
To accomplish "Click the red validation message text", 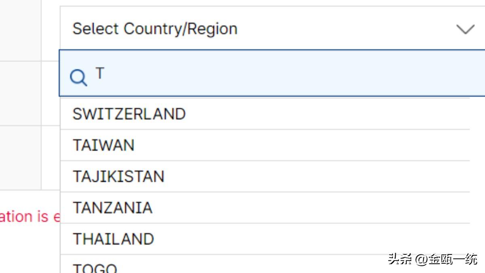I will coord(29,217).
